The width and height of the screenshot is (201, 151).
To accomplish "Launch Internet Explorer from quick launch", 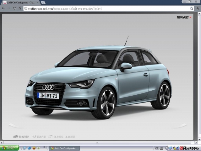I will (29, 148).
